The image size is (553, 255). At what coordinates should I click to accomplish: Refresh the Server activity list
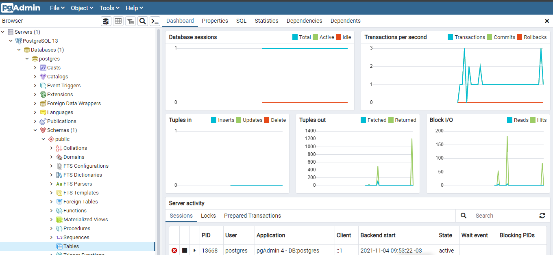point(542,216)
